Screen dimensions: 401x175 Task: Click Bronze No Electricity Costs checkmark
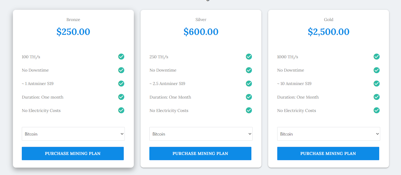[121, 110]
